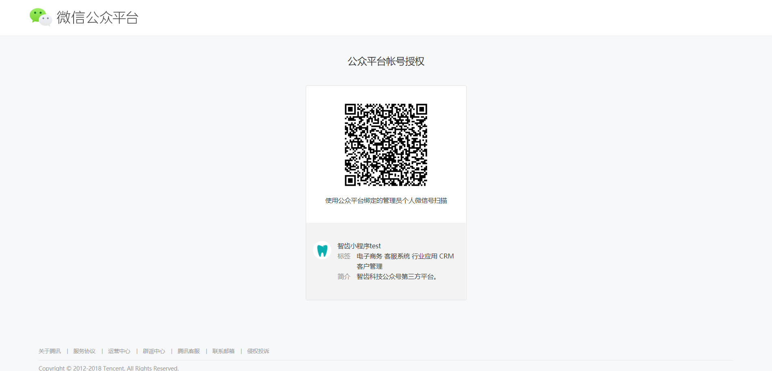Click the authorization QR code image

386,145
